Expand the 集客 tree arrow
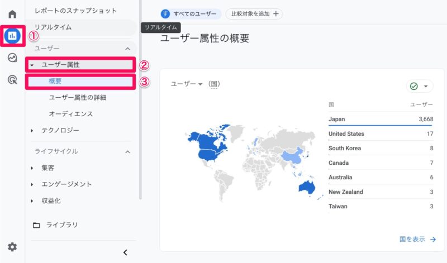 pos(32,168)
